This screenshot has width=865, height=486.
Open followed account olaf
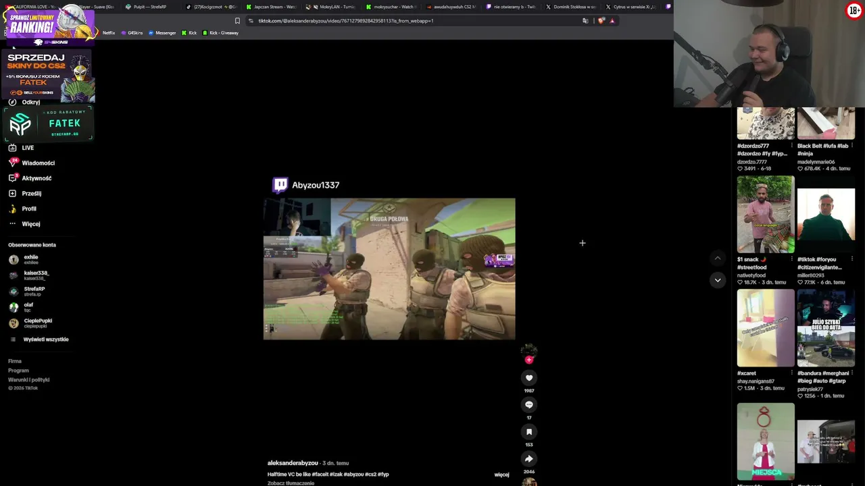[x=21, y=307]
